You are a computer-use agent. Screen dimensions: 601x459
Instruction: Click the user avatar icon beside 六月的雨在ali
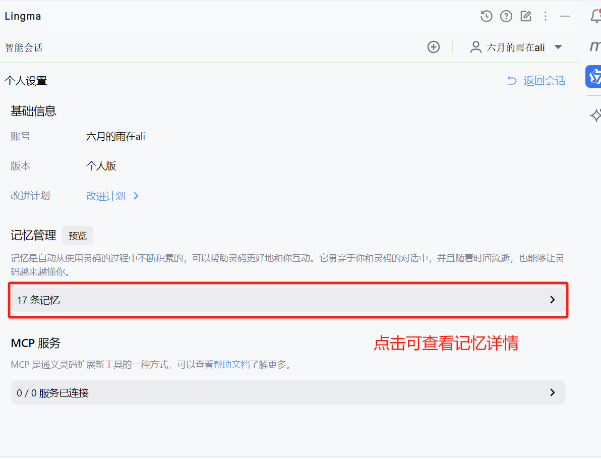point(475,47)
